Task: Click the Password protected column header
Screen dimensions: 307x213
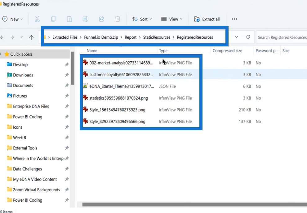Action: pos(267,50)
